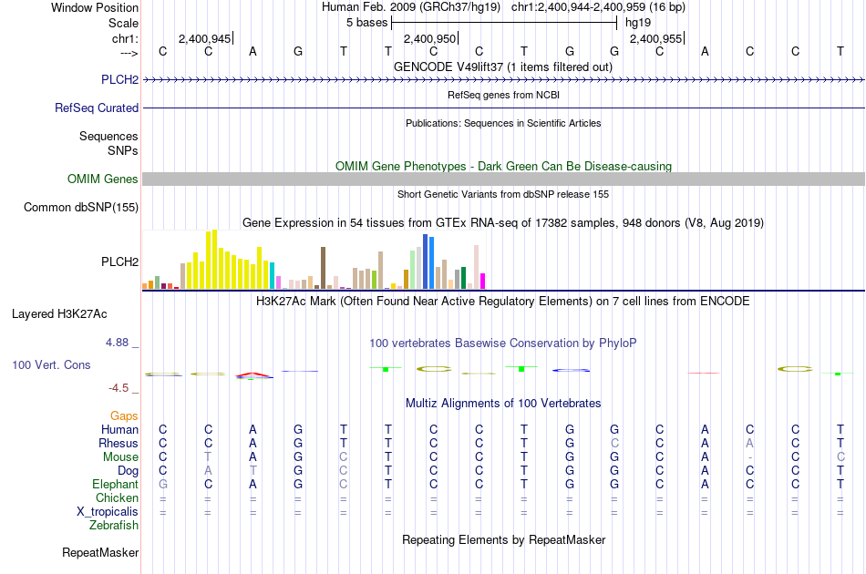Image resolution: width=866 pixels, height=574 pixels.
Task: Click the X_tropicalis species label
Action: tap(108, 512)
